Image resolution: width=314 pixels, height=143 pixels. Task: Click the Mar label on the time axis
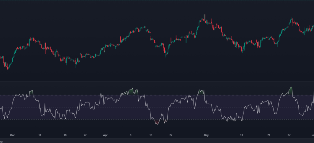(x=12, y=135)
